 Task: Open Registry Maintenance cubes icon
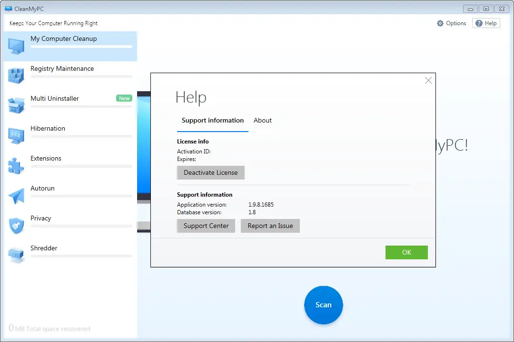point(16,76)
